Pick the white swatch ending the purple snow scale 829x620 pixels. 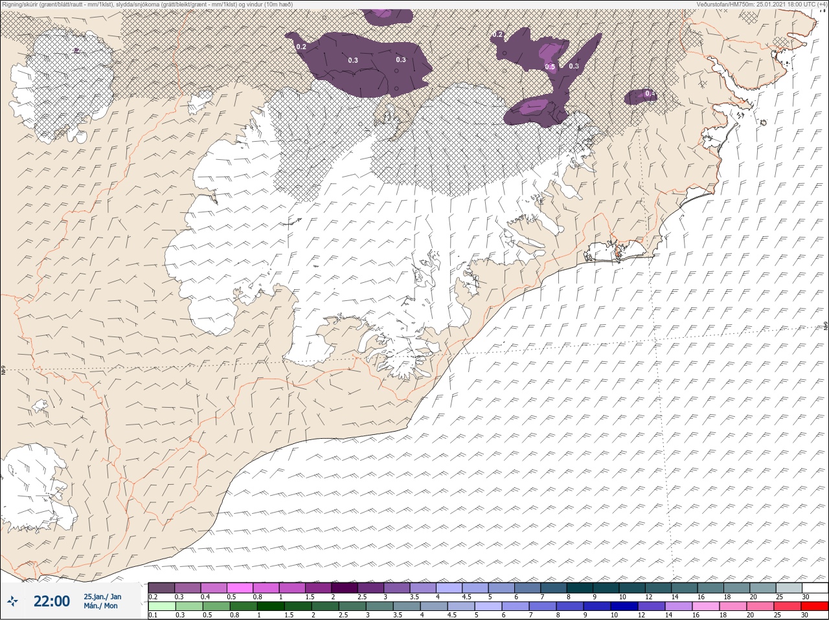point(815,588)
